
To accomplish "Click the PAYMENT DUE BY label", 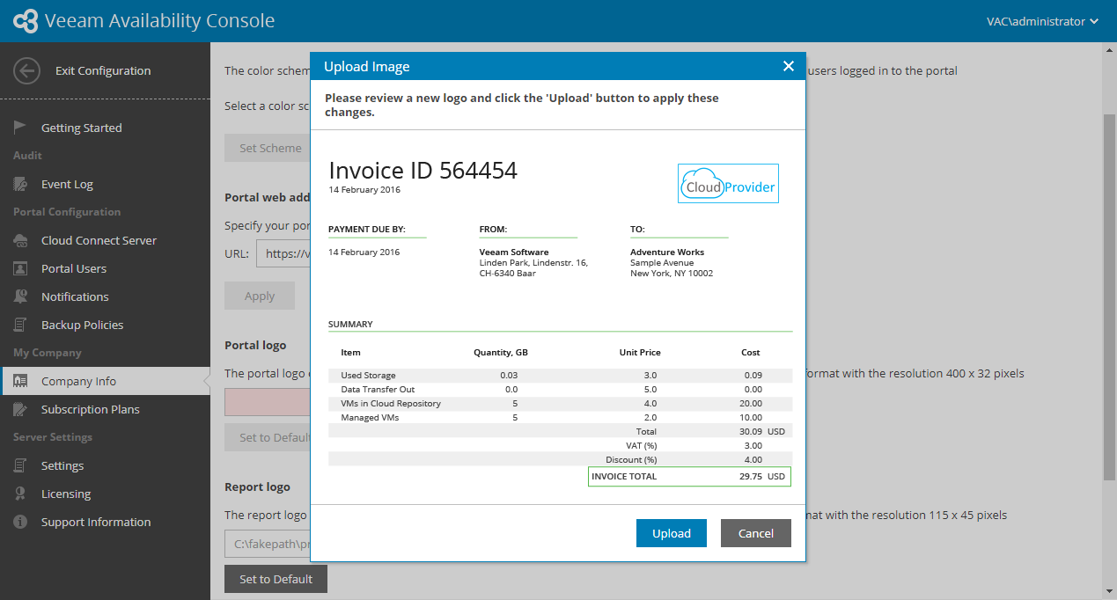I will tap(367, 230).
